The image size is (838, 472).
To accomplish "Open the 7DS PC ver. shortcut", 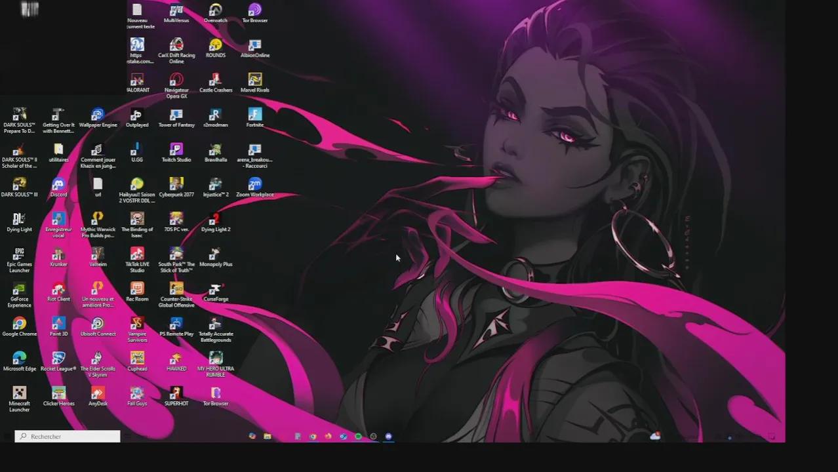I will [176, 222].
